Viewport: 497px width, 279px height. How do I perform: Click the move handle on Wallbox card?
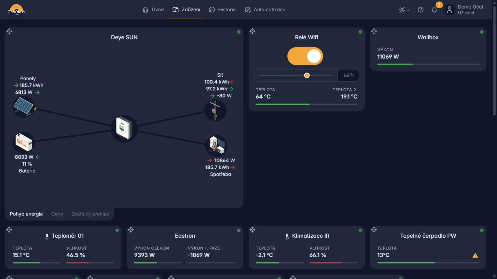point(374,31)
